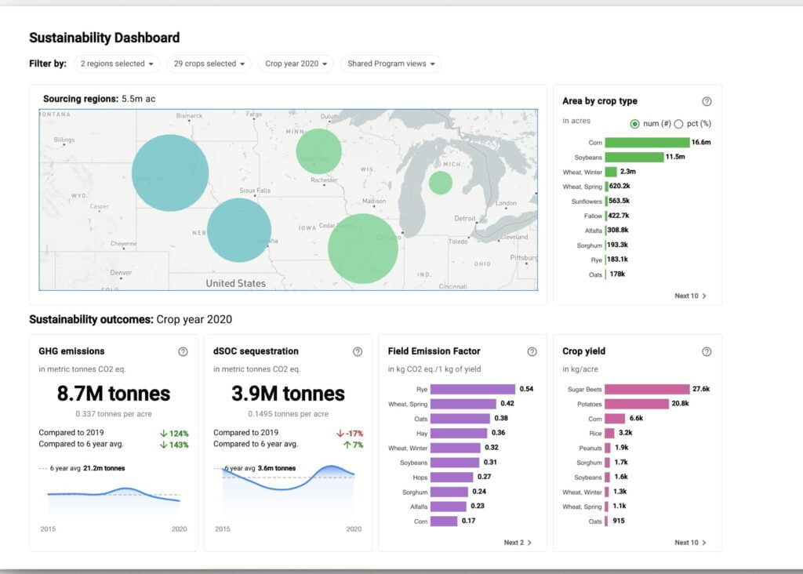Expand Shared Program views dropdown

click(x=391, y=64)
